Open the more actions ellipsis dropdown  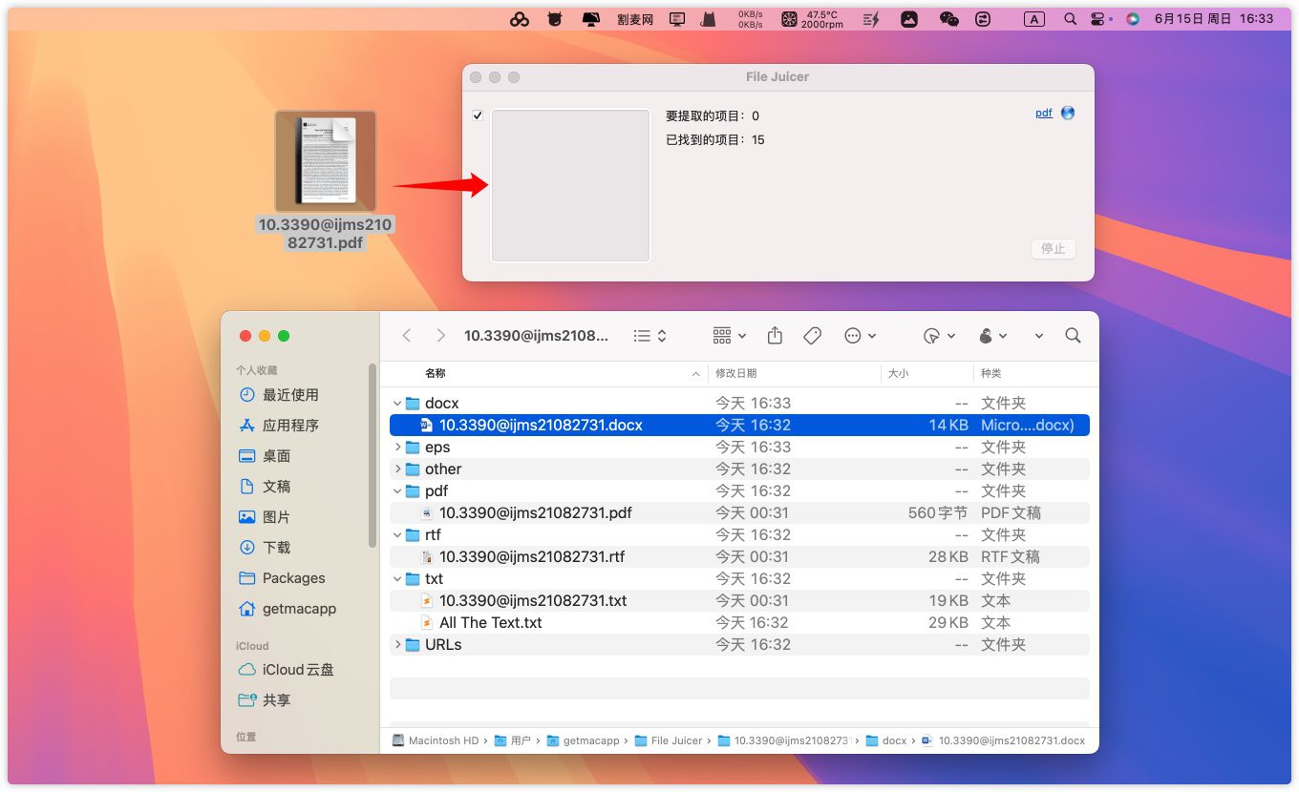point(860,336)
